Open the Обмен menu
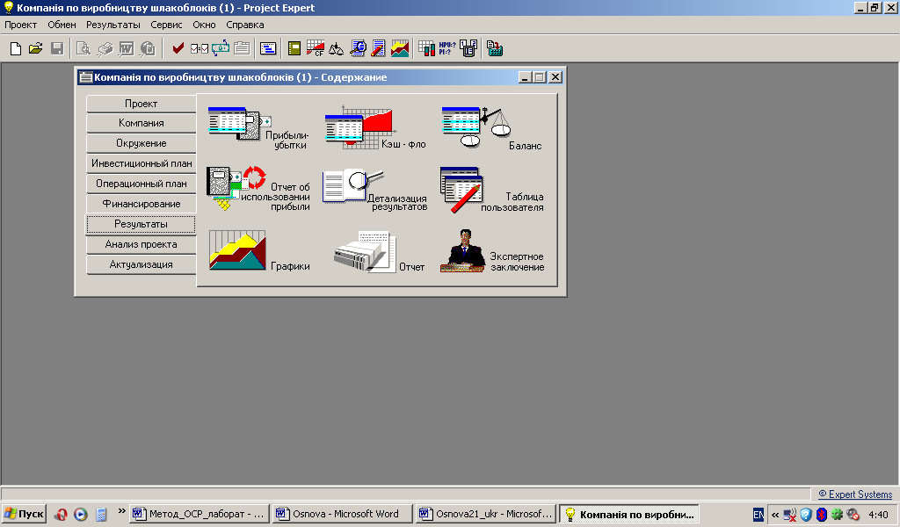 [62, 25]
